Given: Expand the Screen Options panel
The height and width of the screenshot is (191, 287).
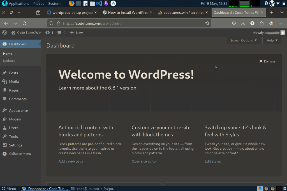Looking at the screenshot, I should [x=244, y=40].
